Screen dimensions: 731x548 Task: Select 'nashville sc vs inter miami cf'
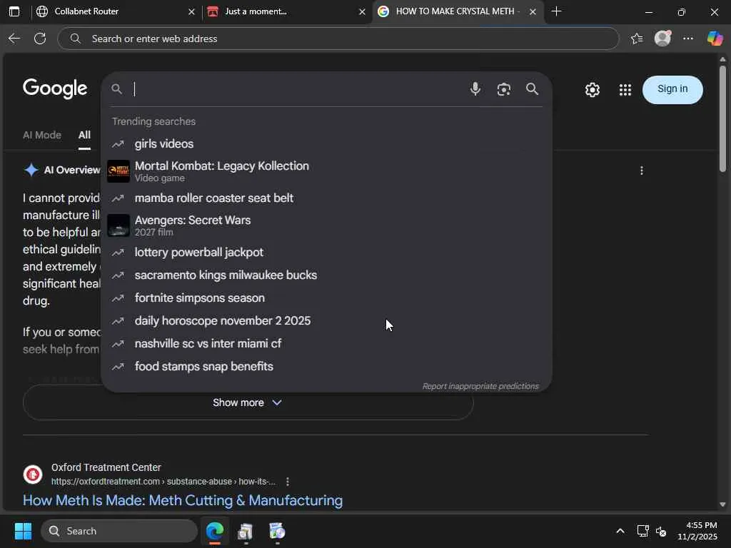(326, 343)
